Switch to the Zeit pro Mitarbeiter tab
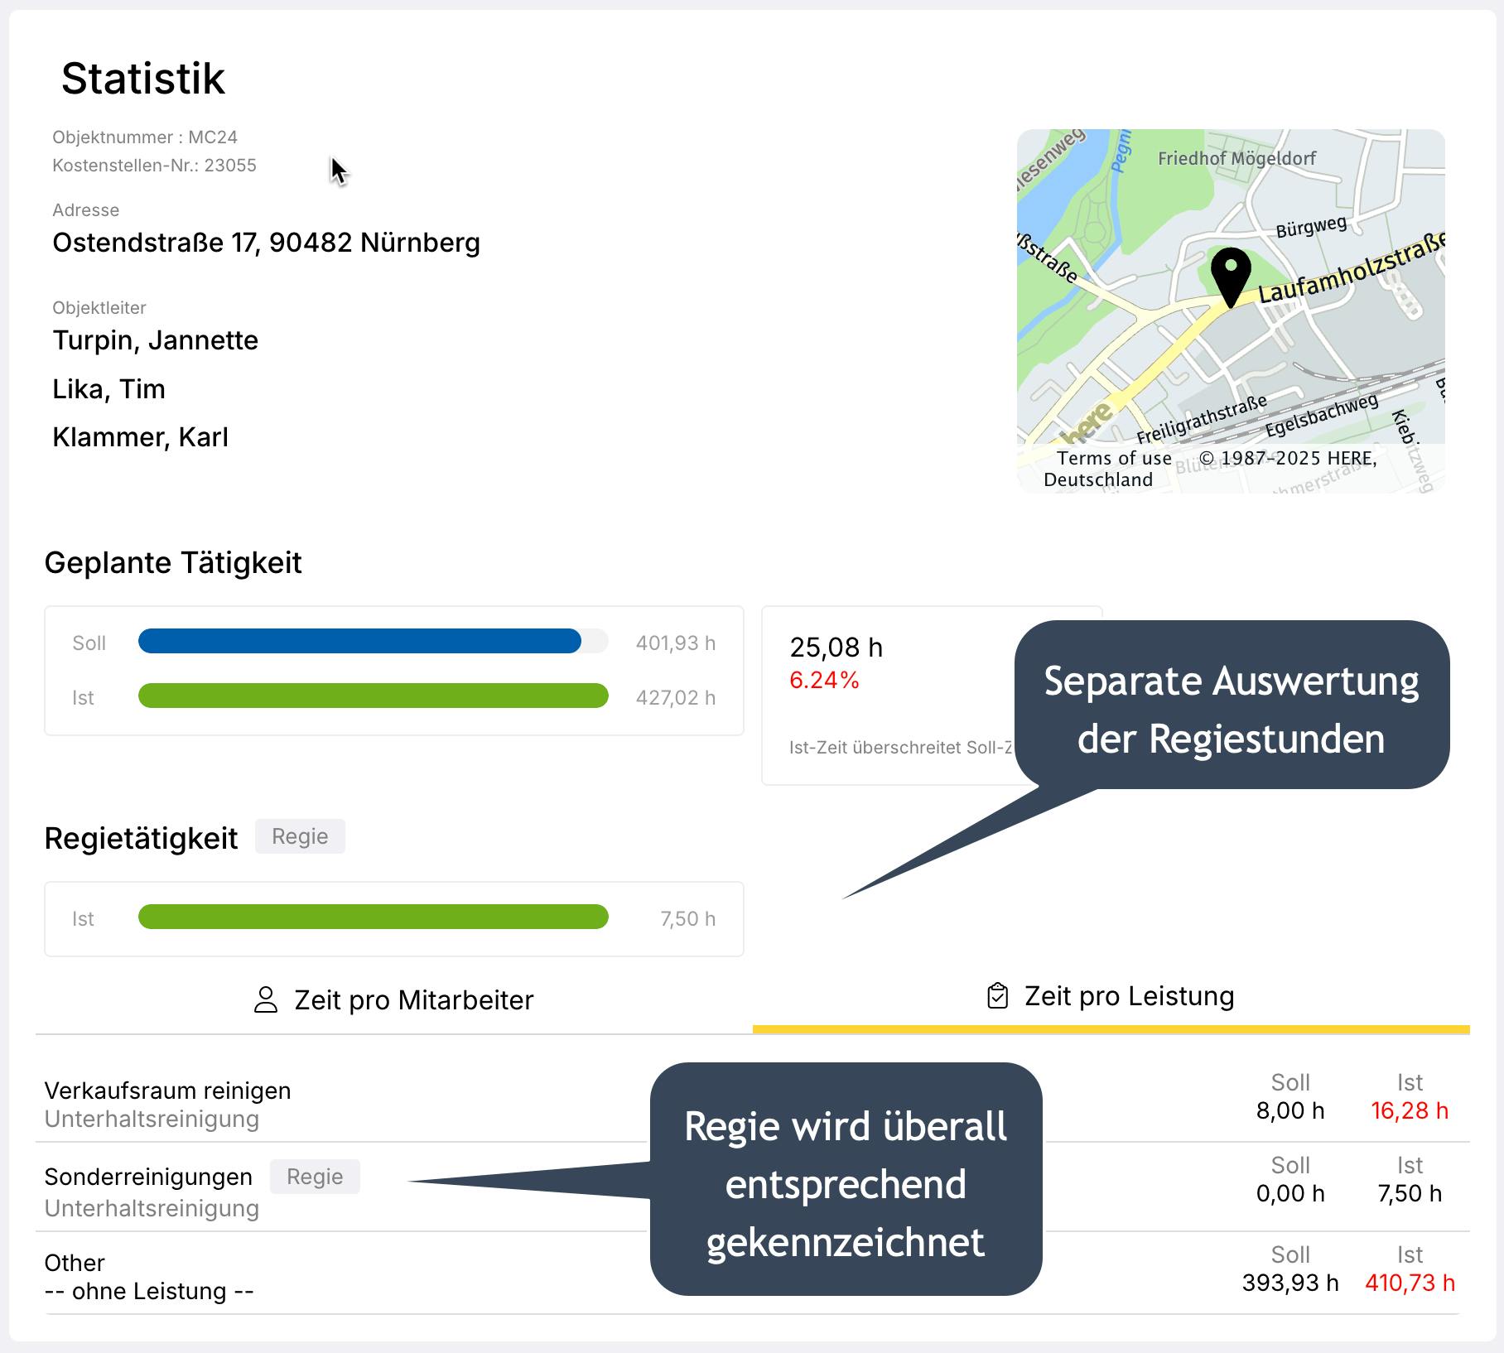The height and width of the screenshot is (1353, 1504). pyautogui.click(x=394, y=1000)
